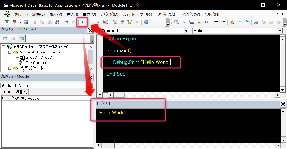Switch to Full Module View at the code window bottom
The height and width of the screenshot is (149, 287).
[105, 95]
